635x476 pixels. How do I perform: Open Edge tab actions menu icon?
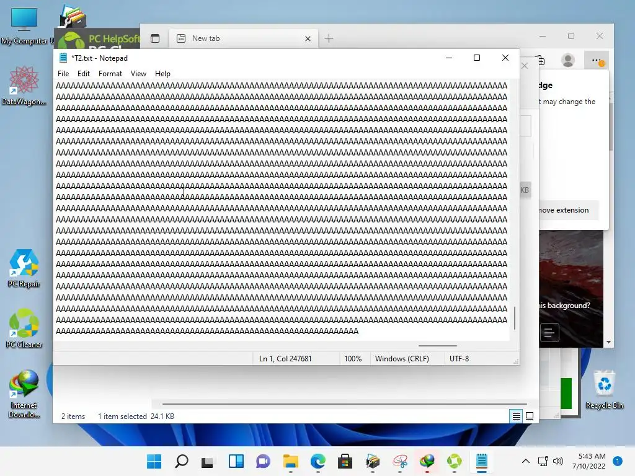(154, 38)
